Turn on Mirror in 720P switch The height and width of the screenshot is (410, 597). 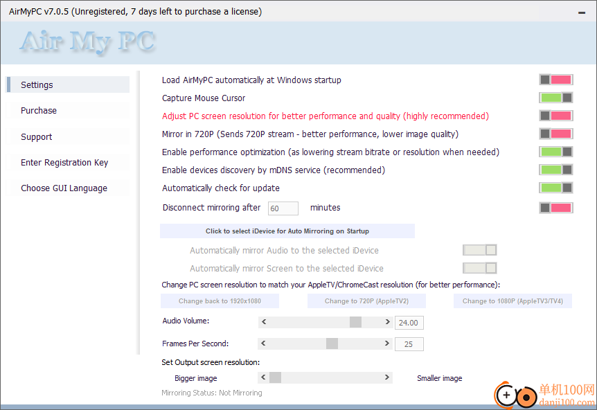tap(556, 134)
